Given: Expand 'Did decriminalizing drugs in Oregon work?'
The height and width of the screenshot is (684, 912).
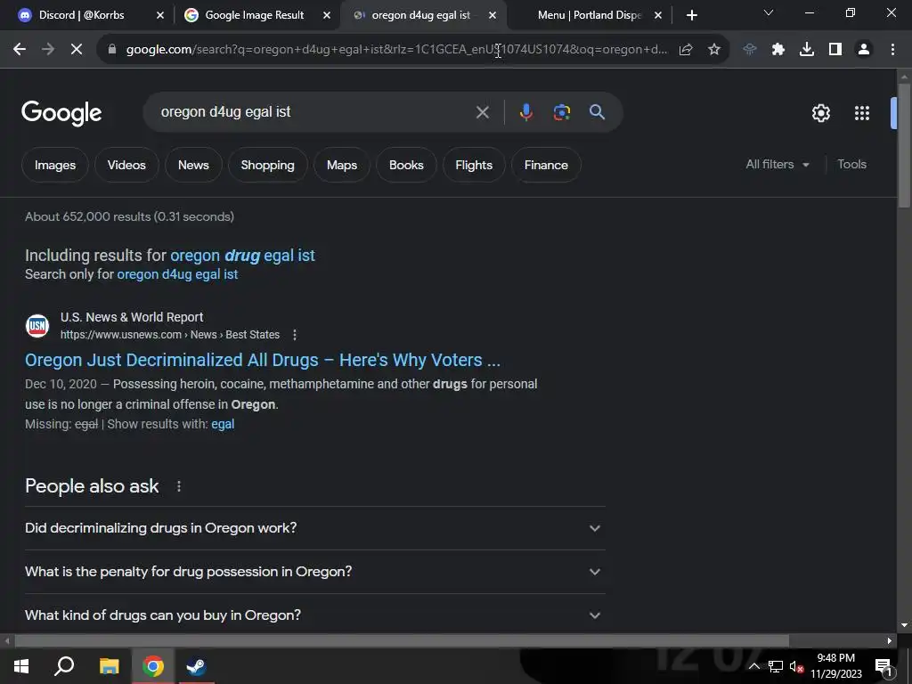Looking at the screenshot, I should pos(315,528).
